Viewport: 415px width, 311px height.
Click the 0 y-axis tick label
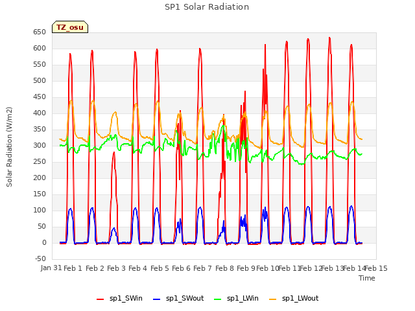point(44,242)
